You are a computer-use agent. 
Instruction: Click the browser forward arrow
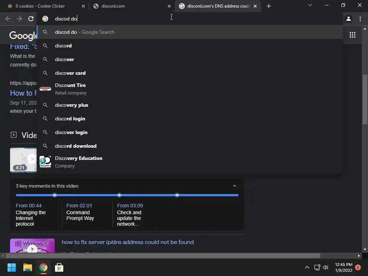click(19, 19)
